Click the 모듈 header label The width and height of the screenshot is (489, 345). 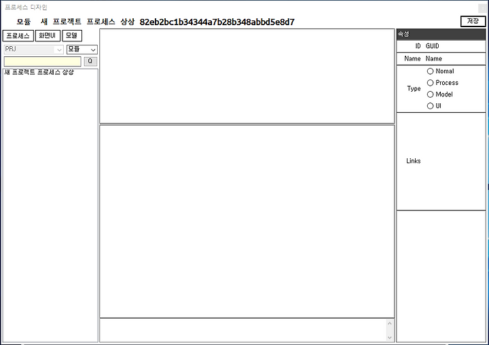pyautogui.click(x=24, y=22)
